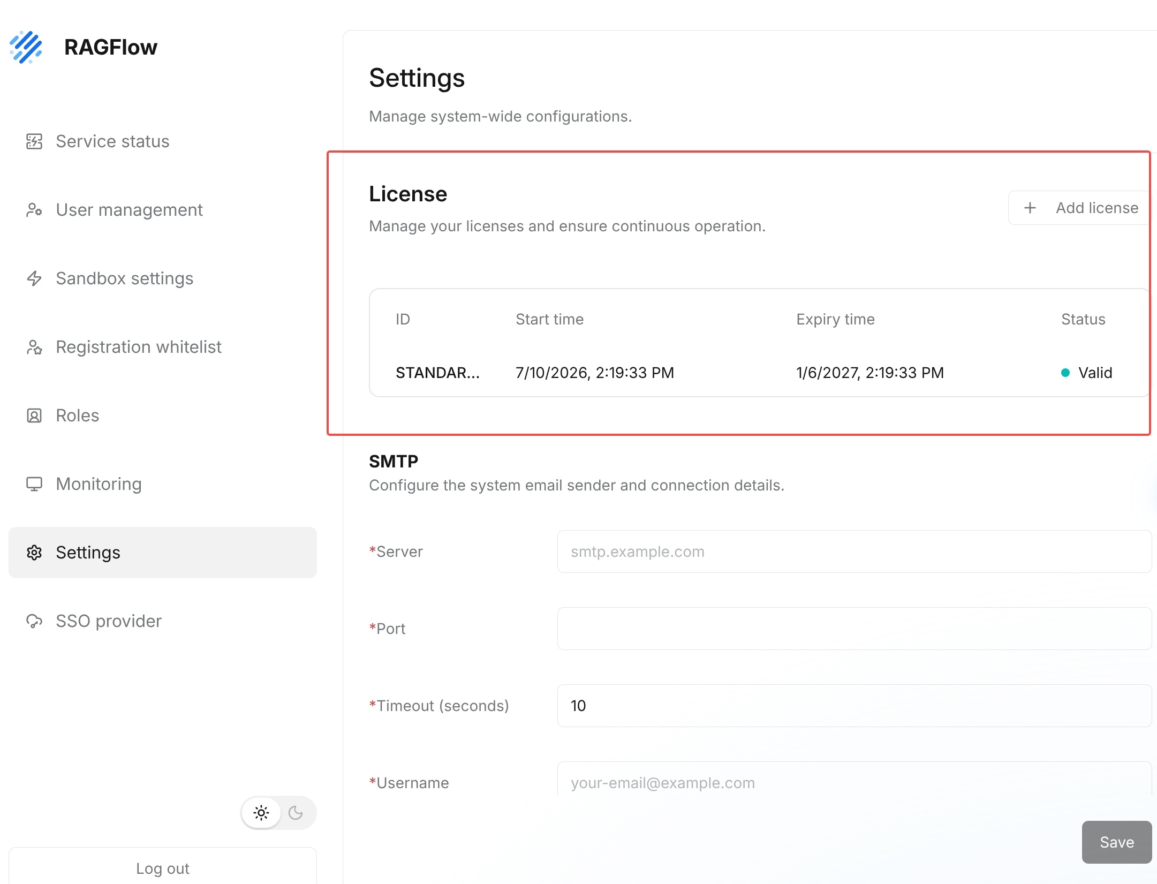Click the Monitoring monitor icon
1157x884 pixels.
(34, 484)
